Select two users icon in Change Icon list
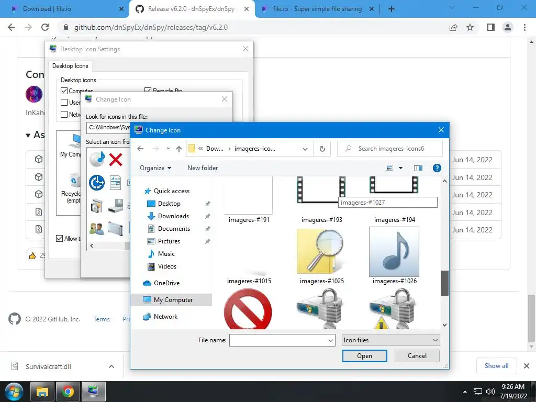 click(x=97, y=228)
